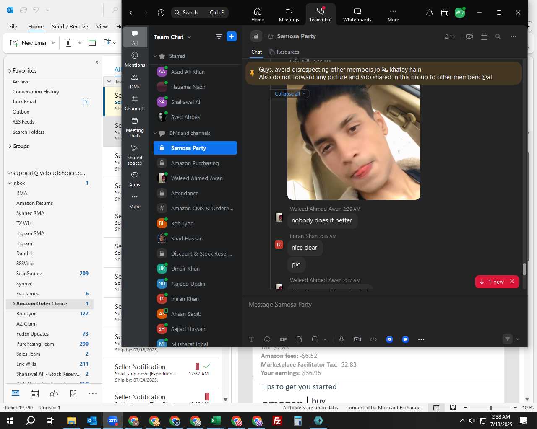Collapse the Starred section
Image resolution: width=537 pixels, height=429 pixels.
click(x=155, y=56)
